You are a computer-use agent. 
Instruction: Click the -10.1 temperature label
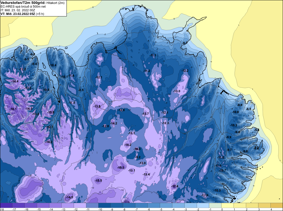pos(64,77)
